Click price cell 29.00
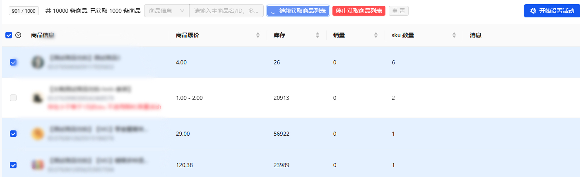 tap(183, 134)
